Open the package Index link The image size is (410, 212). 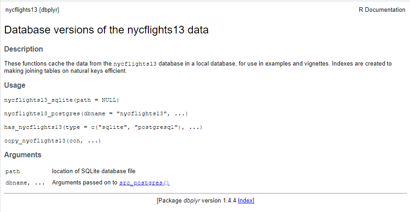(245, 201)
